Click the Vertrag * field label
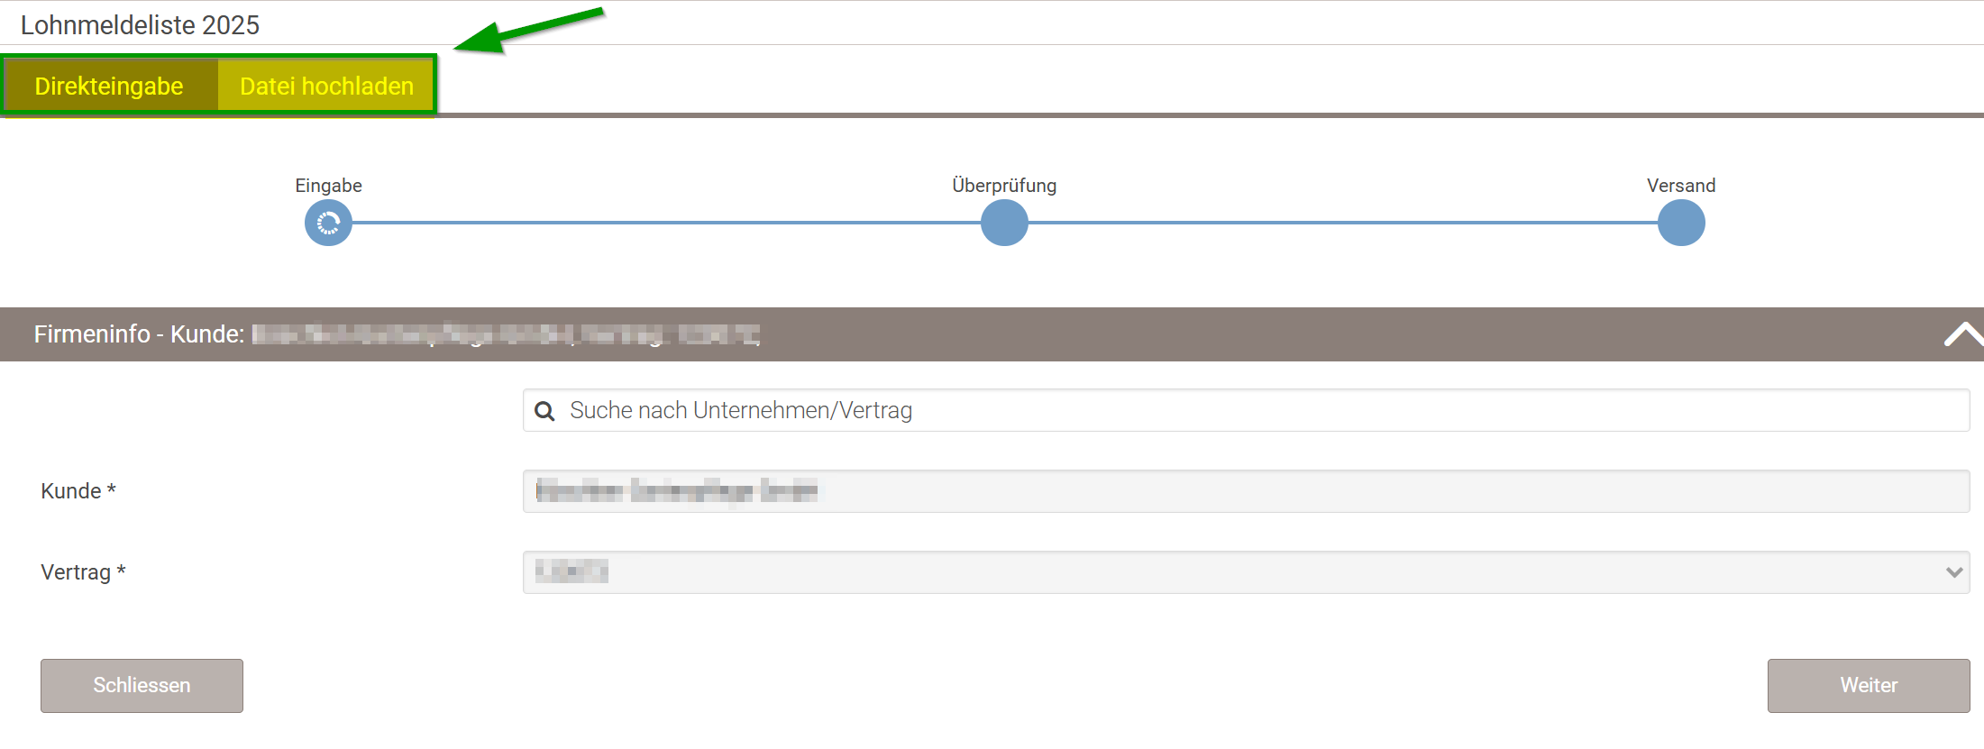Screen dimensions: 1984x749 83,572
